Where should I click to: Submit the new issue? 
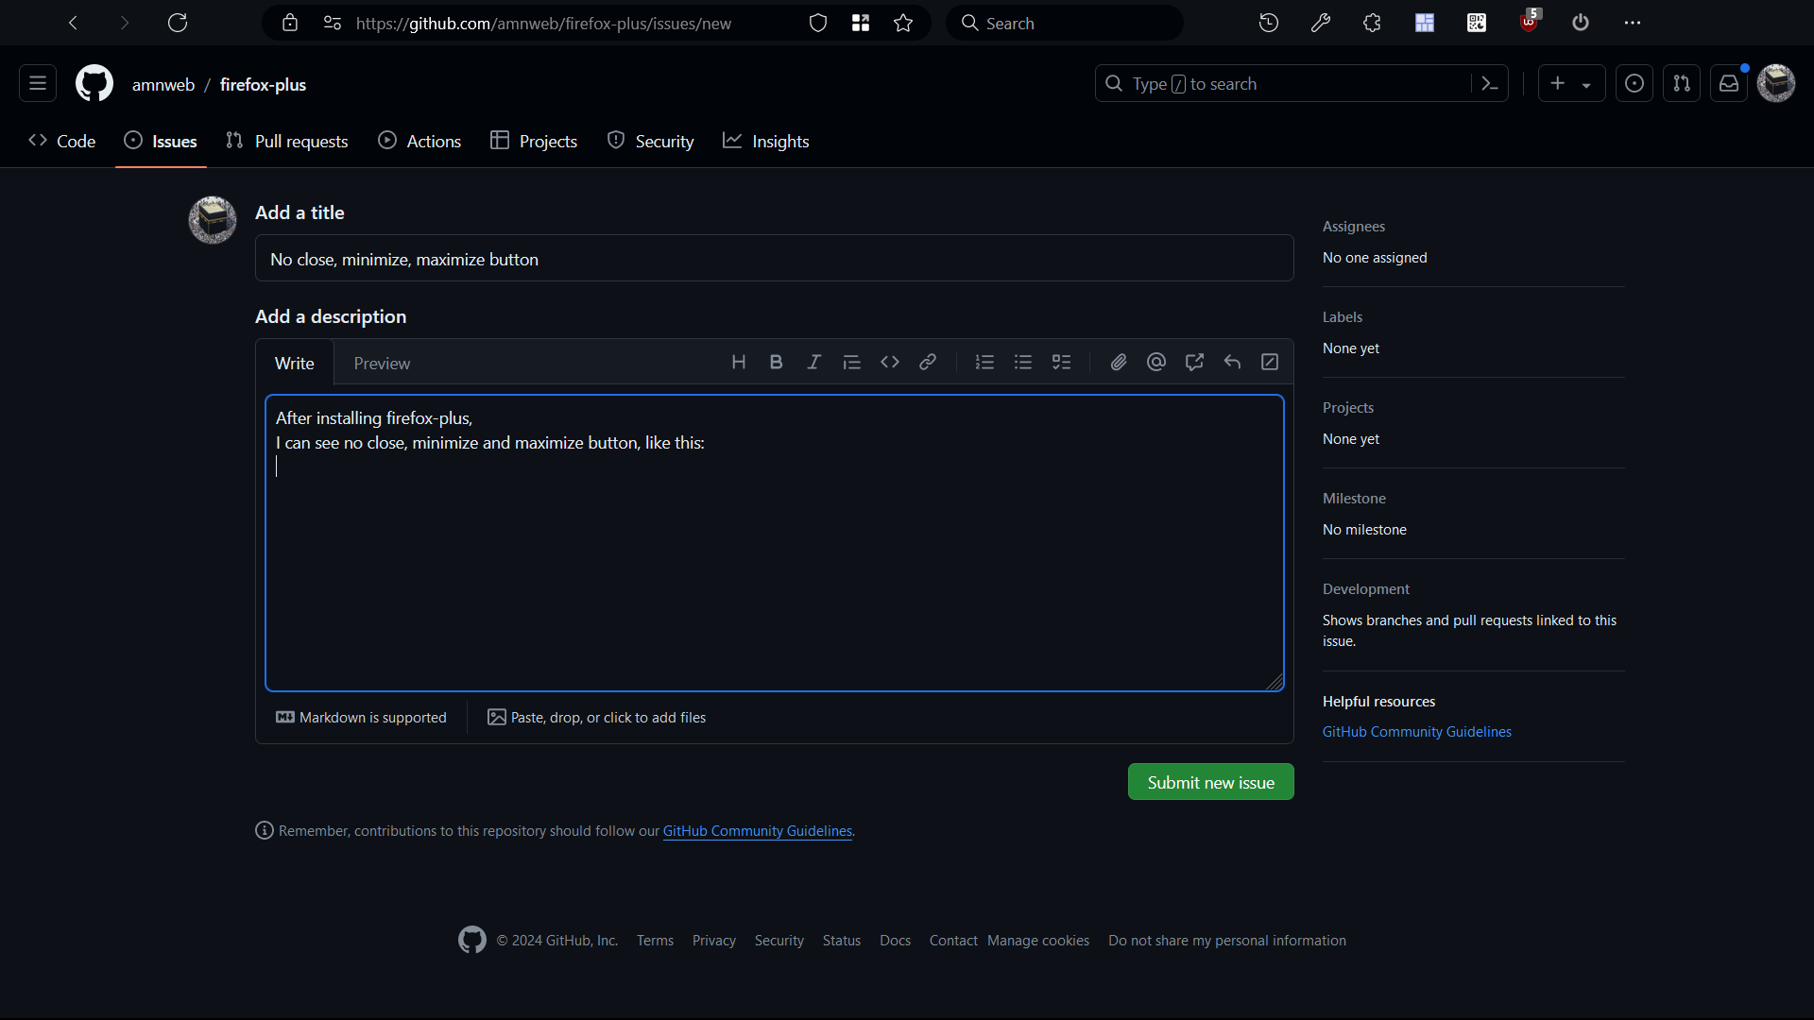tap(1210, 781)
